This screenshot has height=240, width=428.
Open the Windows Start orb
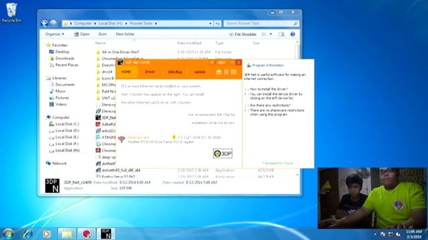click(8, 234)
